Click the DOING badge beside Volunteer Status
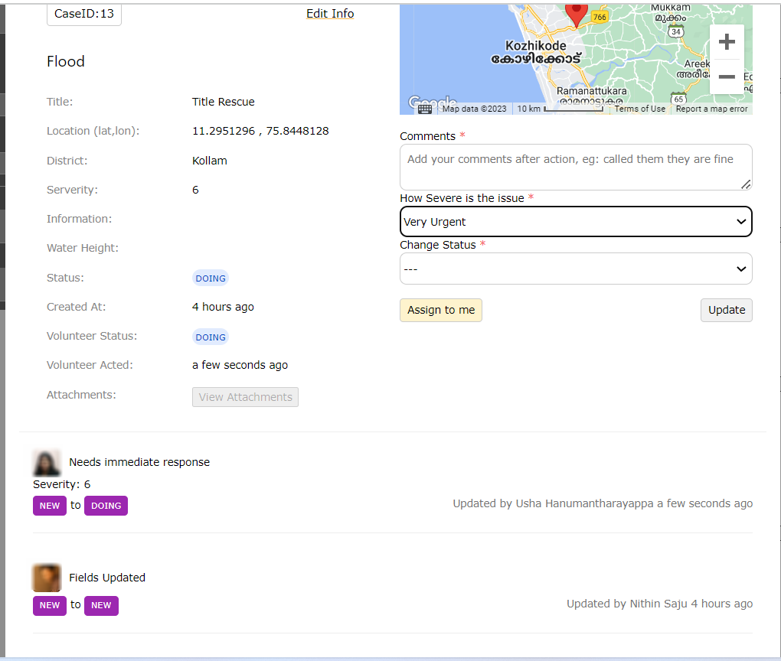Image resolution: width=781 pixels, height=661 pixels. (211, 337)
